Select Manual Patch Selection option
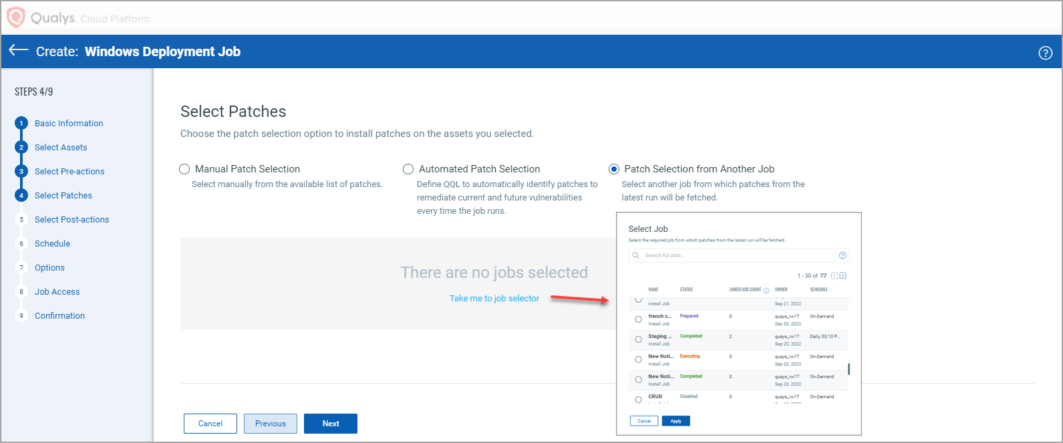1063x443 pixels. [184, 169]
